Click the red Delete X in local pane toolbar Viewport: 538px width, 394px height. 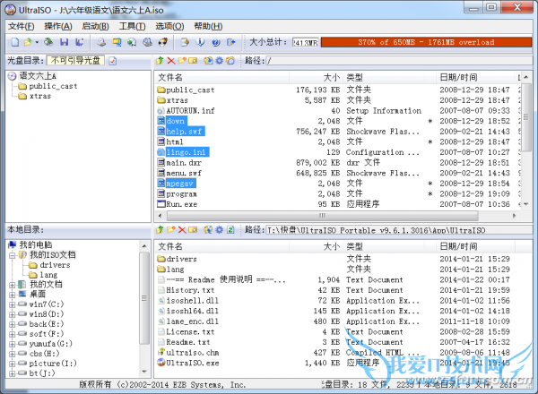click(182, 230)
